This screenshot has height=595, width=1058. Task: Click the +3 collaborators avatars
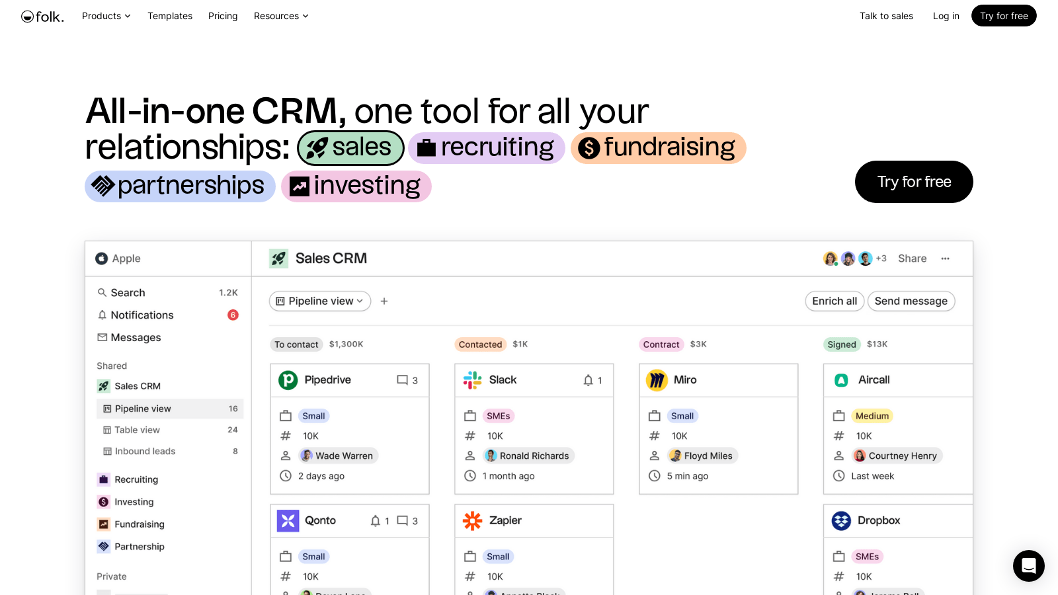coord(854,258)
